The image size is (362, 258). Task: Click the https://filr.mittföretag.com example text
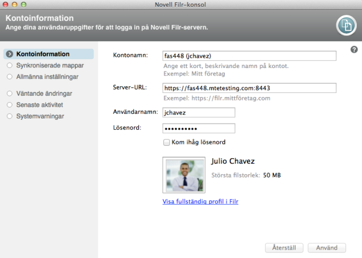(231, 98)
